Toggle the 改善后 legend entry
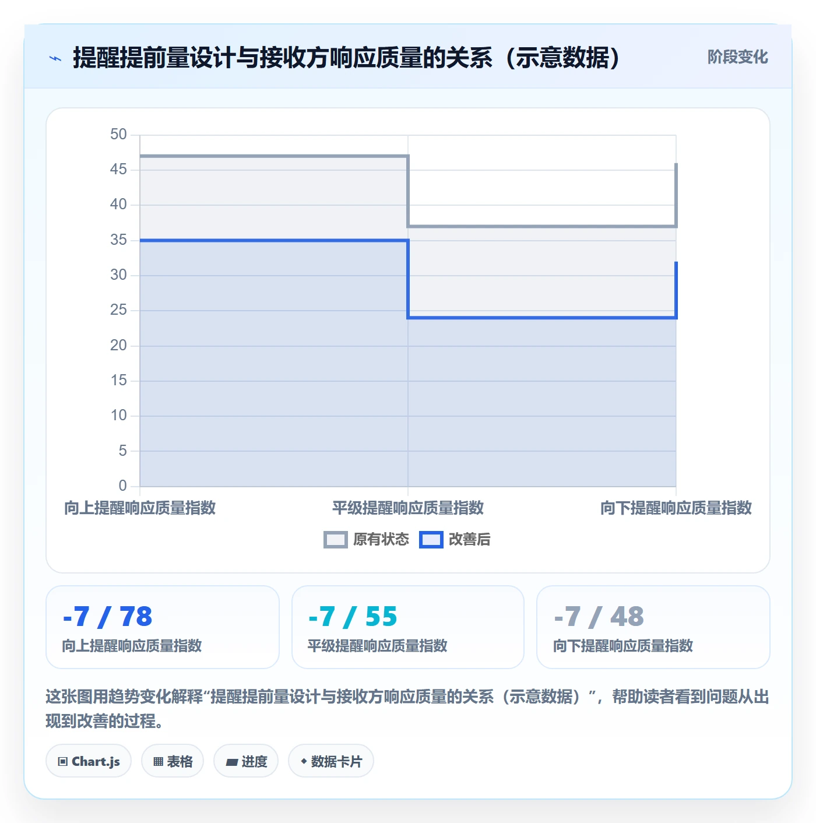Viewport: 816px width, 823px height. (x=455, y=540)
